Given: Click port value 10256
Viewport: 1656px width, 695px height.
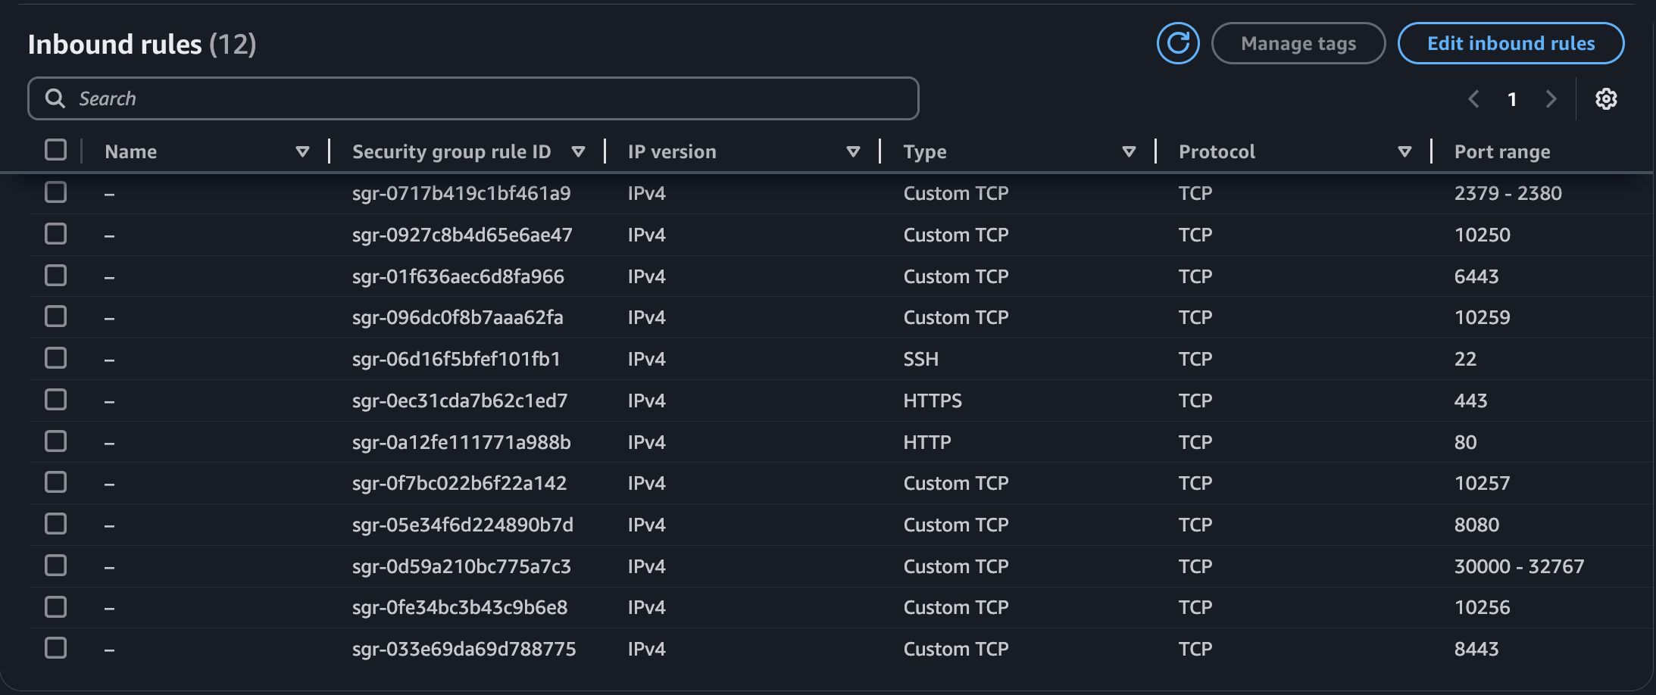Looking at the screenshot, I should pyautogui.click(x=1483, y=607).
